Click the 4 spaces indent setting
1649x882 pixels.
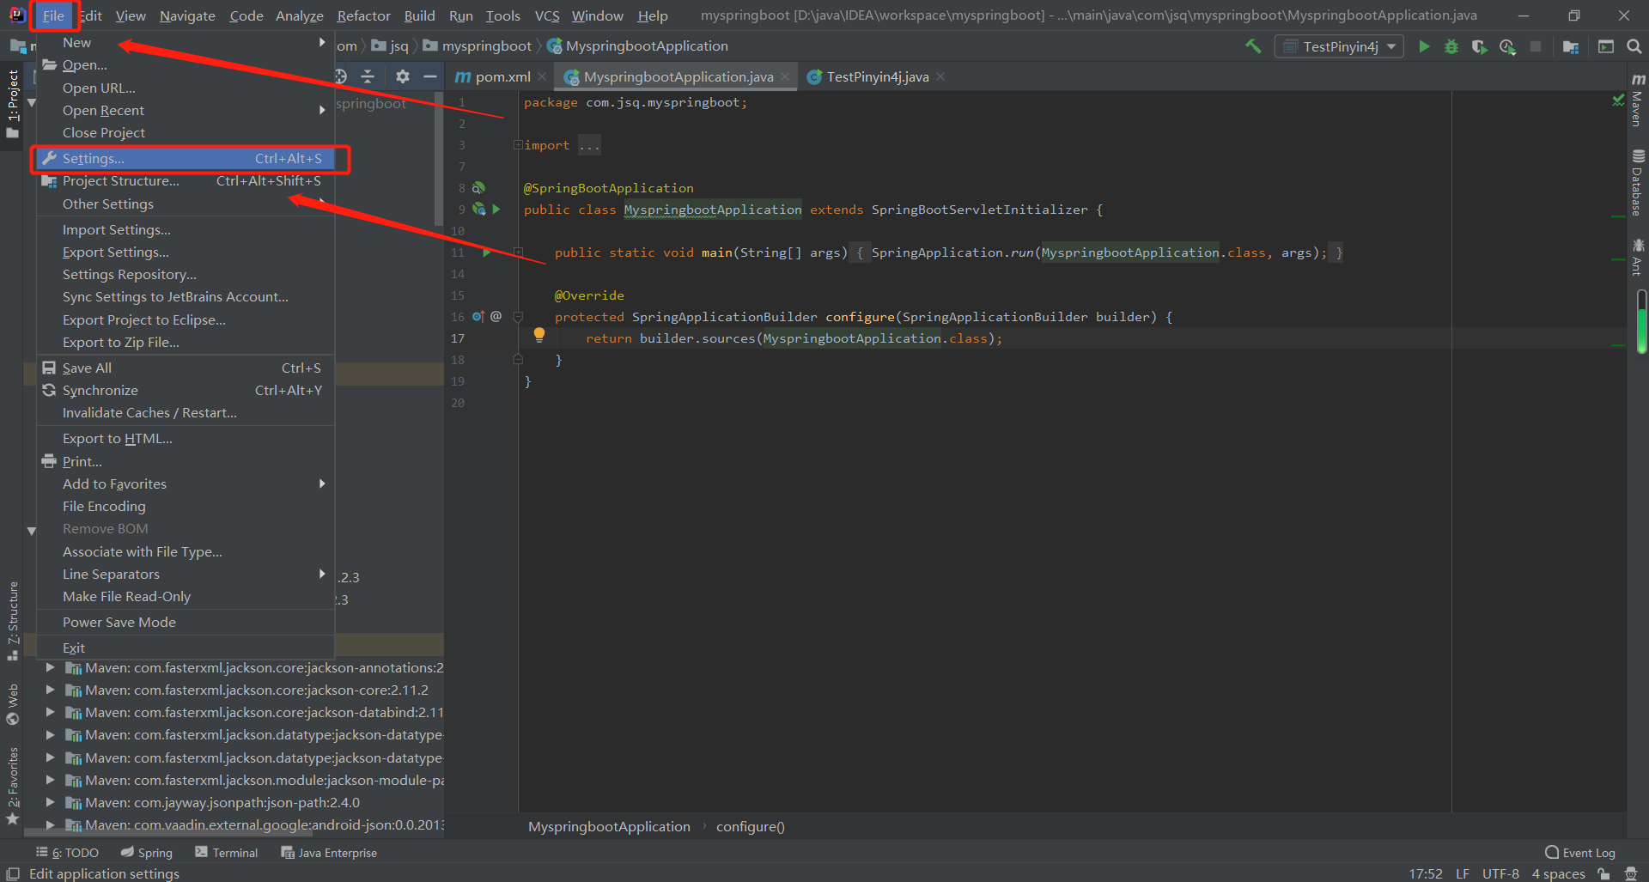pyautogui.click(x=1558, y=873)
